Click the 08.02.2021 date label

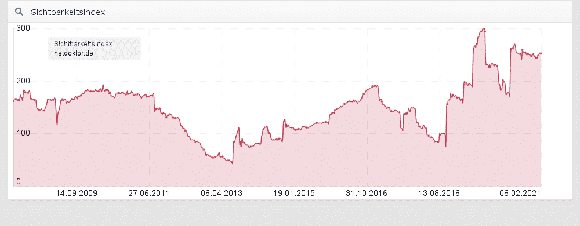pos(520,193)
